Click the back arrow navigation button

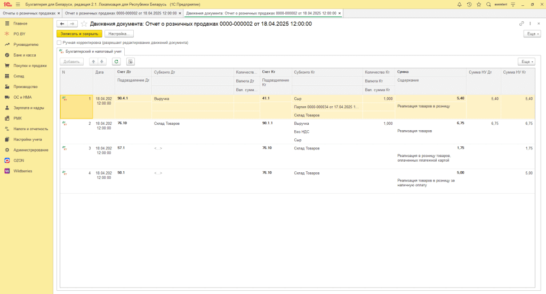coord(62,24)
